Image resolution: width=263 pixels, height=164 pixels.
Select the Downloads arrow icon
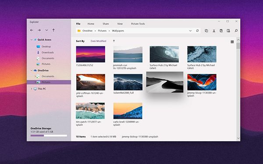(38, 52)
